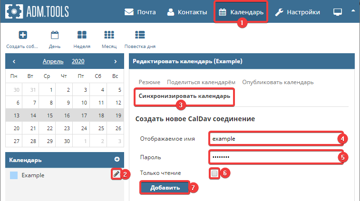Expand the top-right user menu arrow

point(353,10)
